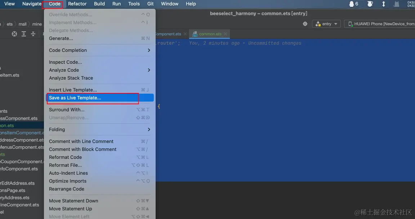
Task: Click the mine breadcrumb
Action: (x=37, y=24)
